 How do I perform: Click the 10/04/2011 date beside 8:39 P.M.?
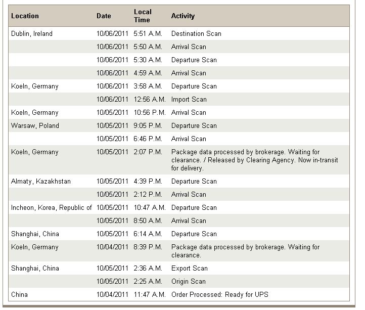(112, 247)
